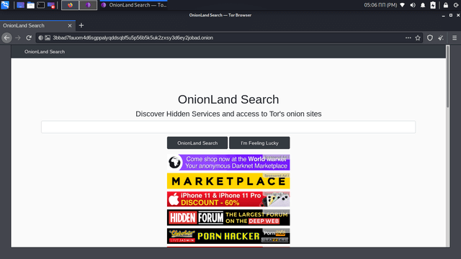Show desktop from the top panel
Screen dimensions: 461x259
point(20,5)
